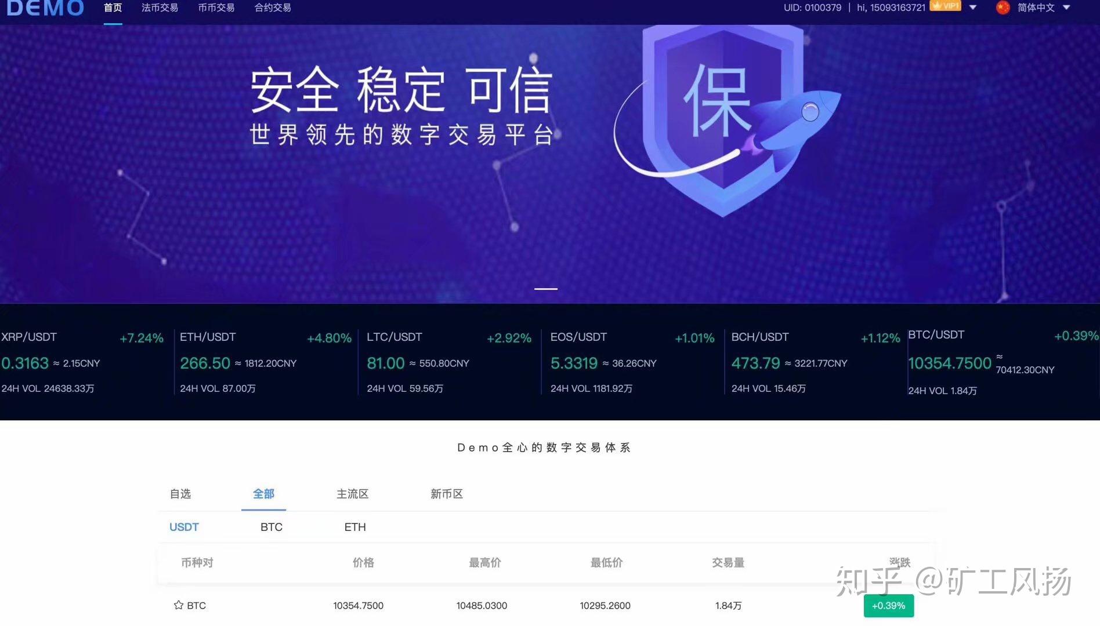Open 法币交易 menu
1100x626 pixels.
160,8
